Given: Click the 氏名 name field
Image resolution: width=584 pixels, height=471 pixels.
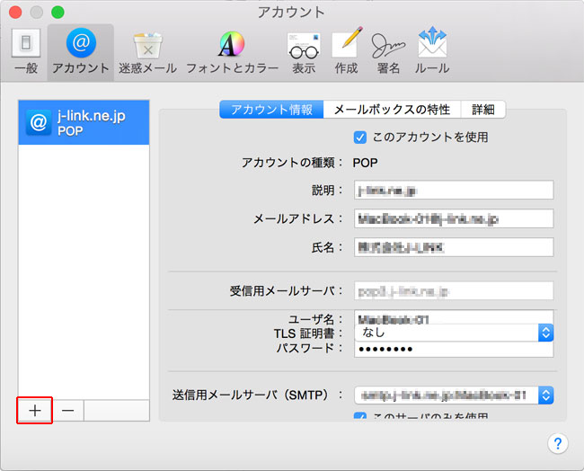Looking at the screenshot, I should 454,247.
